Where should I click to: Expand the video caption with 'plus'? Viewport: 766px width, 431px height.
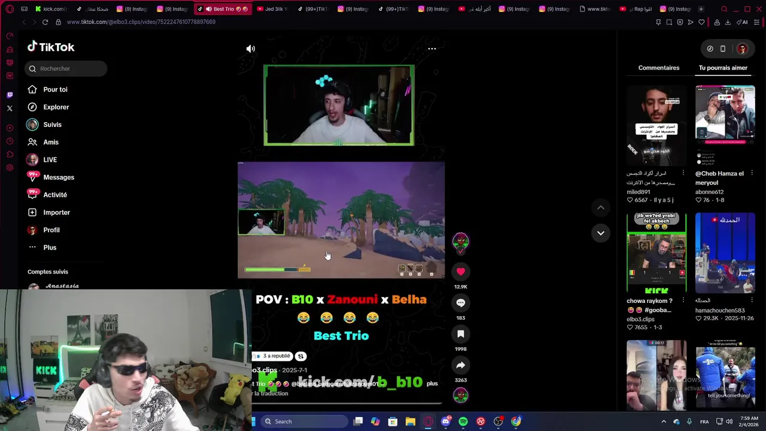[432, 383]
